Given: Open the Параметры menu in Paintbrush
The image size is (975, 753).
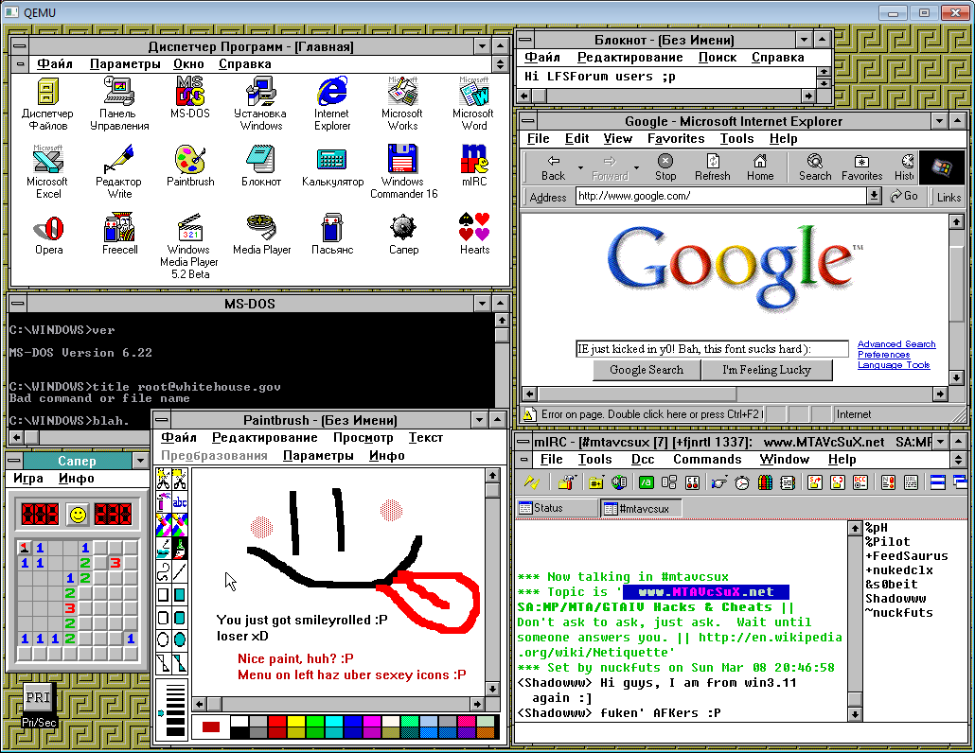Looking at the screenshot, I should (x=318, y=455).
